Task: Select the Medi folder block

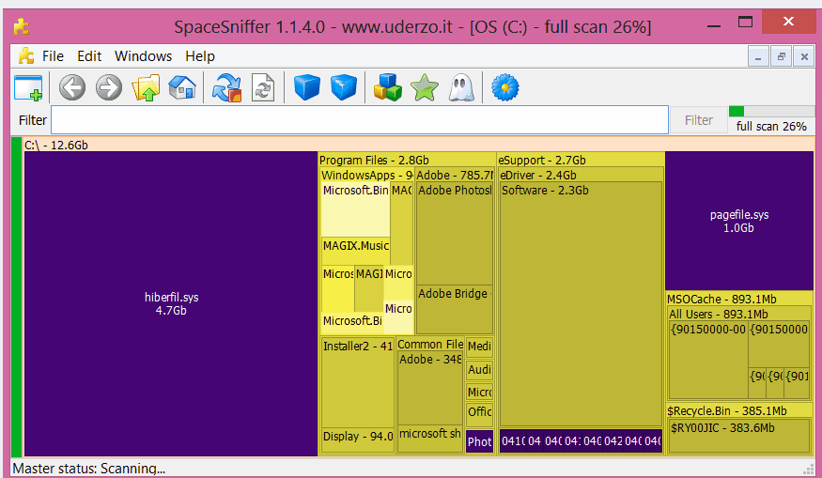Action: pyautogui.click(x=479, y=347)
